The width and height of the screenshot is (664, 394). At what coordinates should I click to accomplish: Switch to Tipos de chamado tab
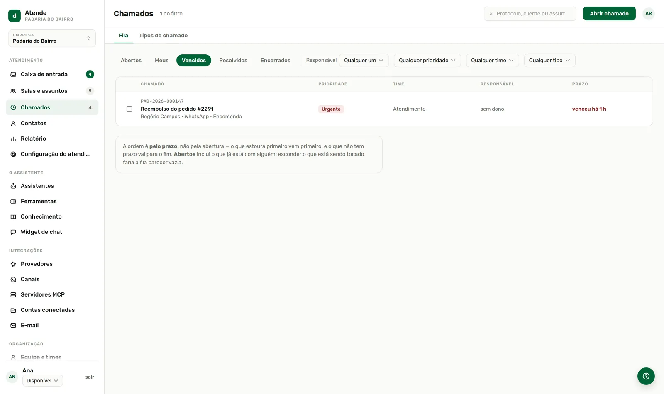[x=163, y=35]
